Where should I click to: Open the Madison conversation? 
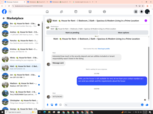point(21,85)
